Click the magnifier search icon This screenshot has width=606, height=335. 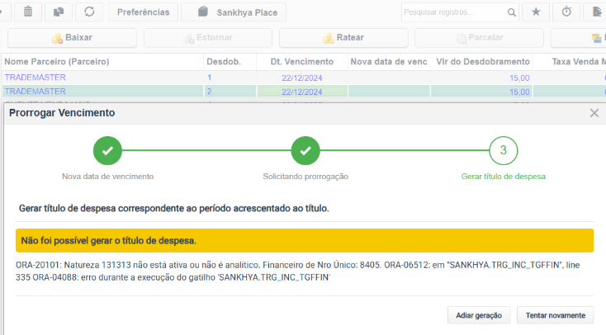pyautogui.click(x=511, y=12)
